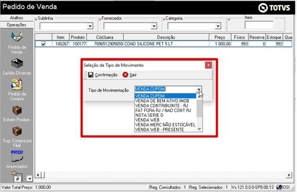The height and width of the screenshot is (192, 297).
Task: Click into the Item filter input field
Action: (259, 25)
